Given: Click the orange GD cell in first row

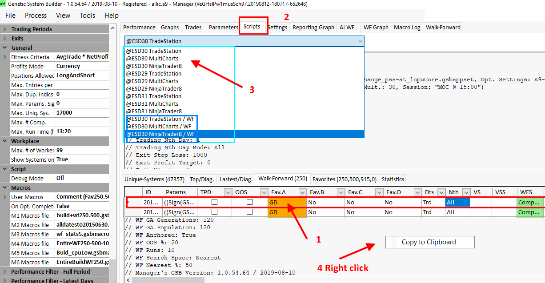Looking at the screenshot, I should point(287,202).
